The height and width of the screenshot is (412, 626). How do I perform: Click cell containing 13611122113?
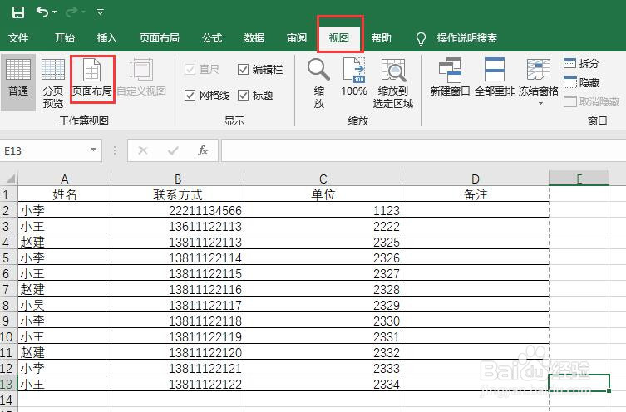tap(177, 226)
